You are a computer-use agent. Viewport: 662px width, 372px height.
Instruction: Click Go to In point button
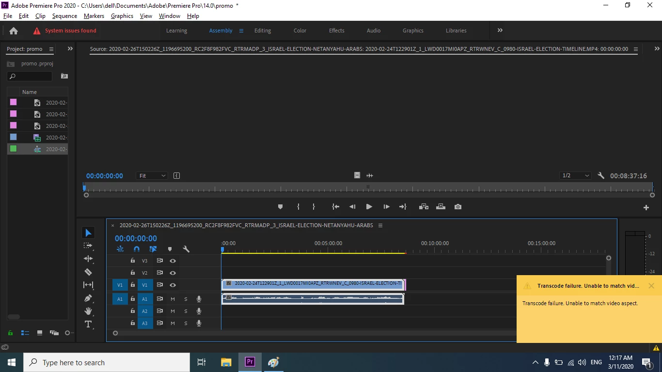(x=335, y=207)
